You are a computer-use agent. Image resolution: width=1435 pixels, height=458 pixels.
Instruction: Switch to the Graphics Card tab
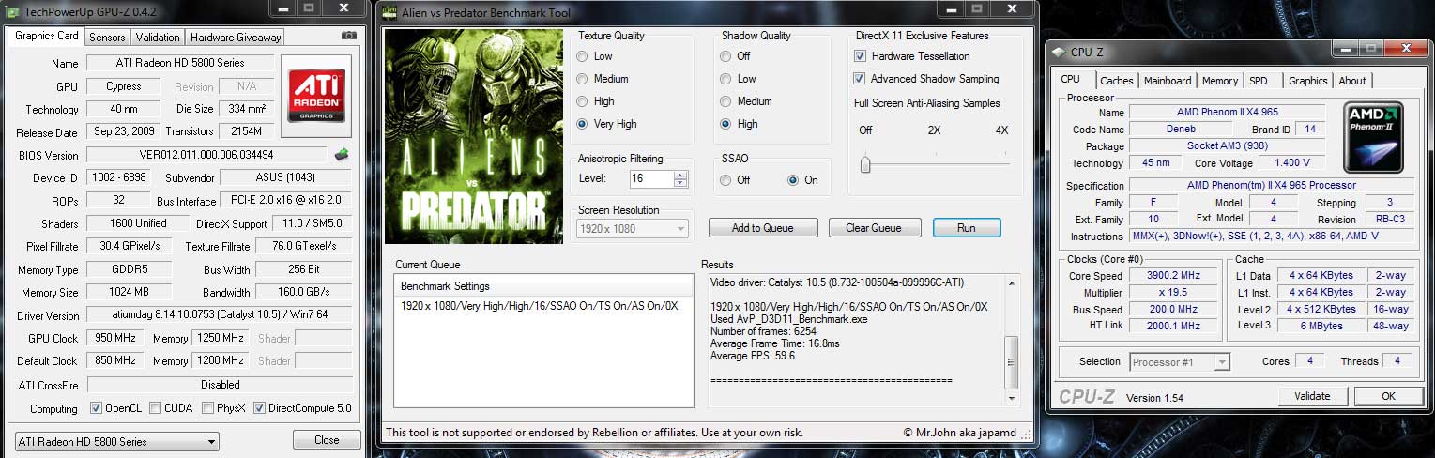[47, 37]
